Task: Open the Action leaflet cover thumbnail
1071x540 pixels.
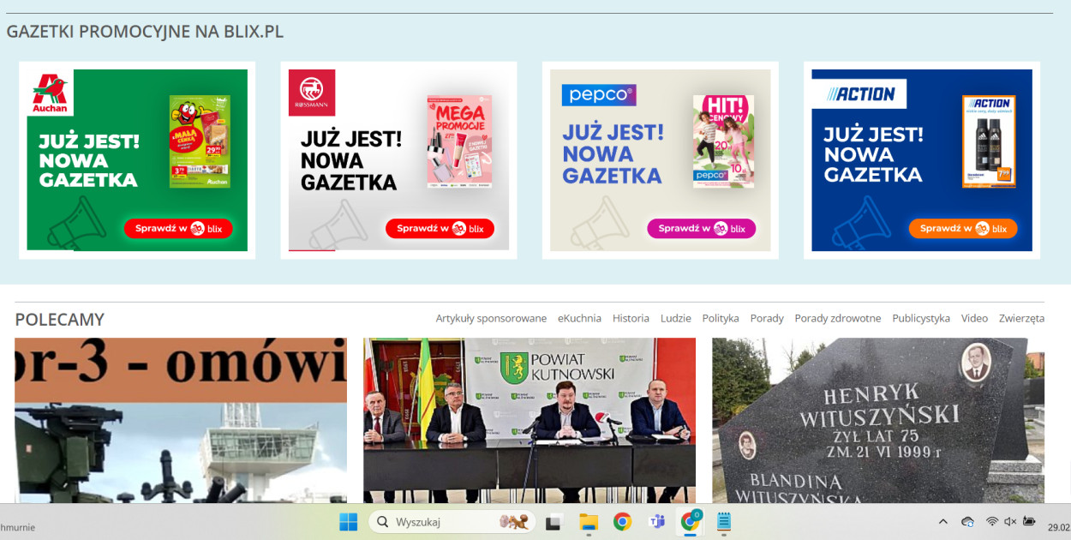Action: pos(989,141)
